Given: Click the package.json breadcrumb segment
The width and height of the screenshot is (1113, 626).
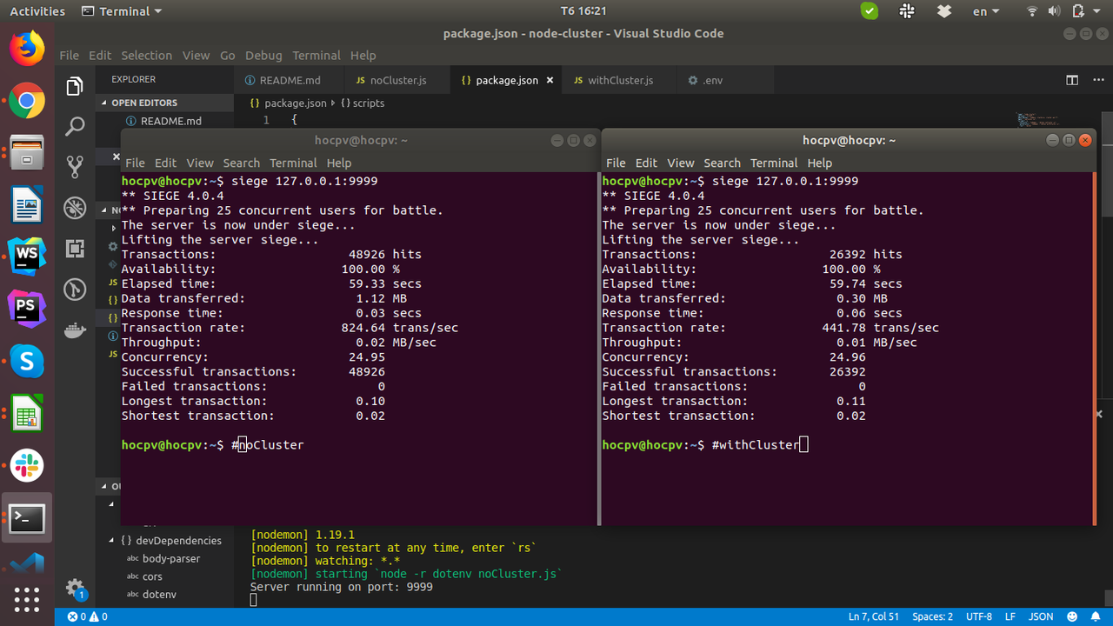Looking at the screenshot, I should coord(289,103).
